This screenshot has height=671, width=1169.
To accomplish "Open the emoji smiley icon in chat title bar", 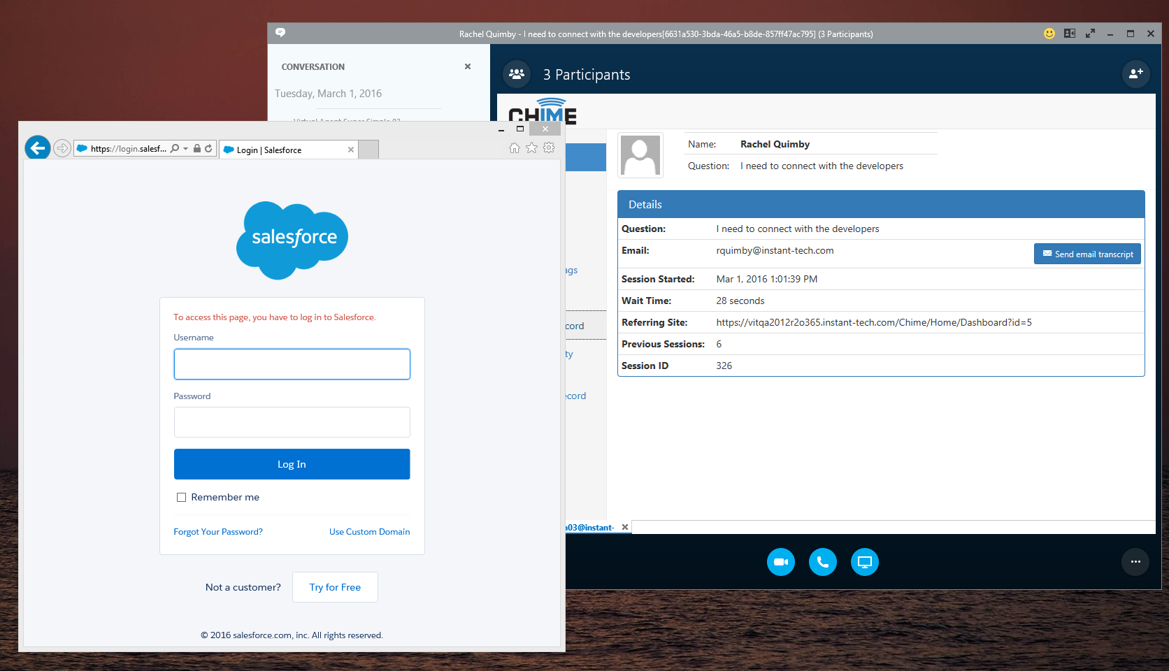I will (1049, 34).
